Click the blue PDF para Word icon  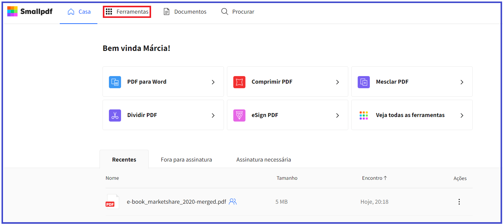click(x=115, y=82)
